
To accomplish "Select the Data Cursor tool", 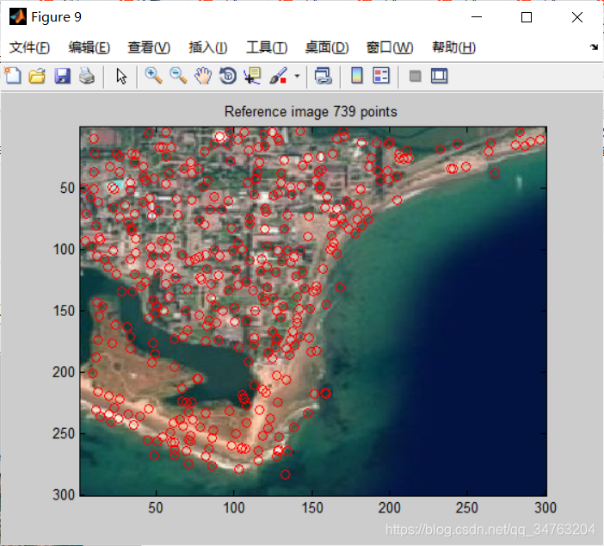I will (x=253, y=76).
